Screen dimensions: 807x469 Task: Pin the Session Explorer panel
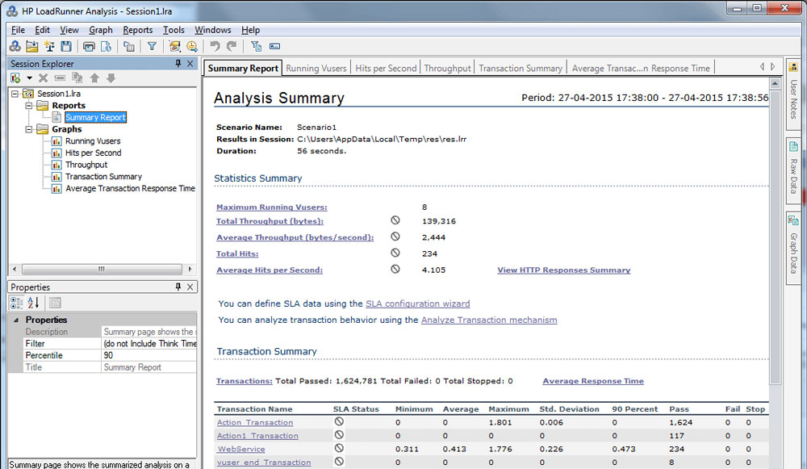click(x=178, y=63)
